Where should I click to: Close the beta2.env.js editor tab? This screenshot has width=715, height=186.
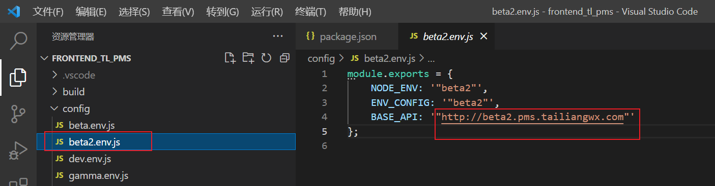(484, 36)
